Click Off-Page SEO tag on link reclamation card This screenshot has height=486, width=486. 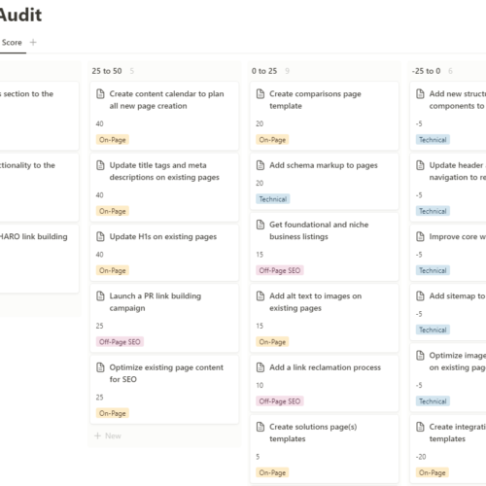pos(280,401)
